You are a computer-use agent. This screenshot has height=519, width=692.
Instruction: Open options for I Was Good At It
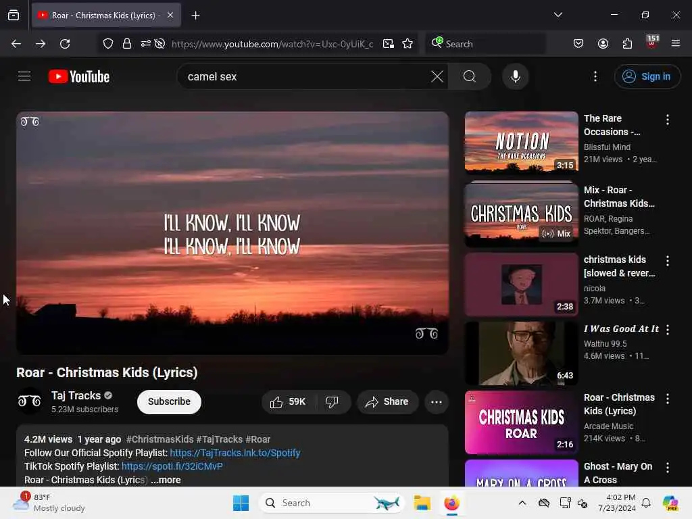point(667,330)
